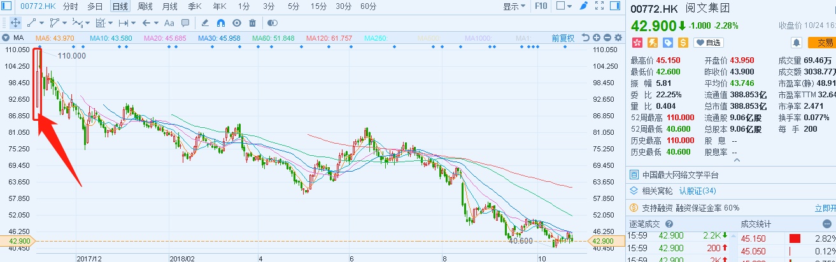Select the comment bubble tool
836x262 pixels.
click(185, 23)
